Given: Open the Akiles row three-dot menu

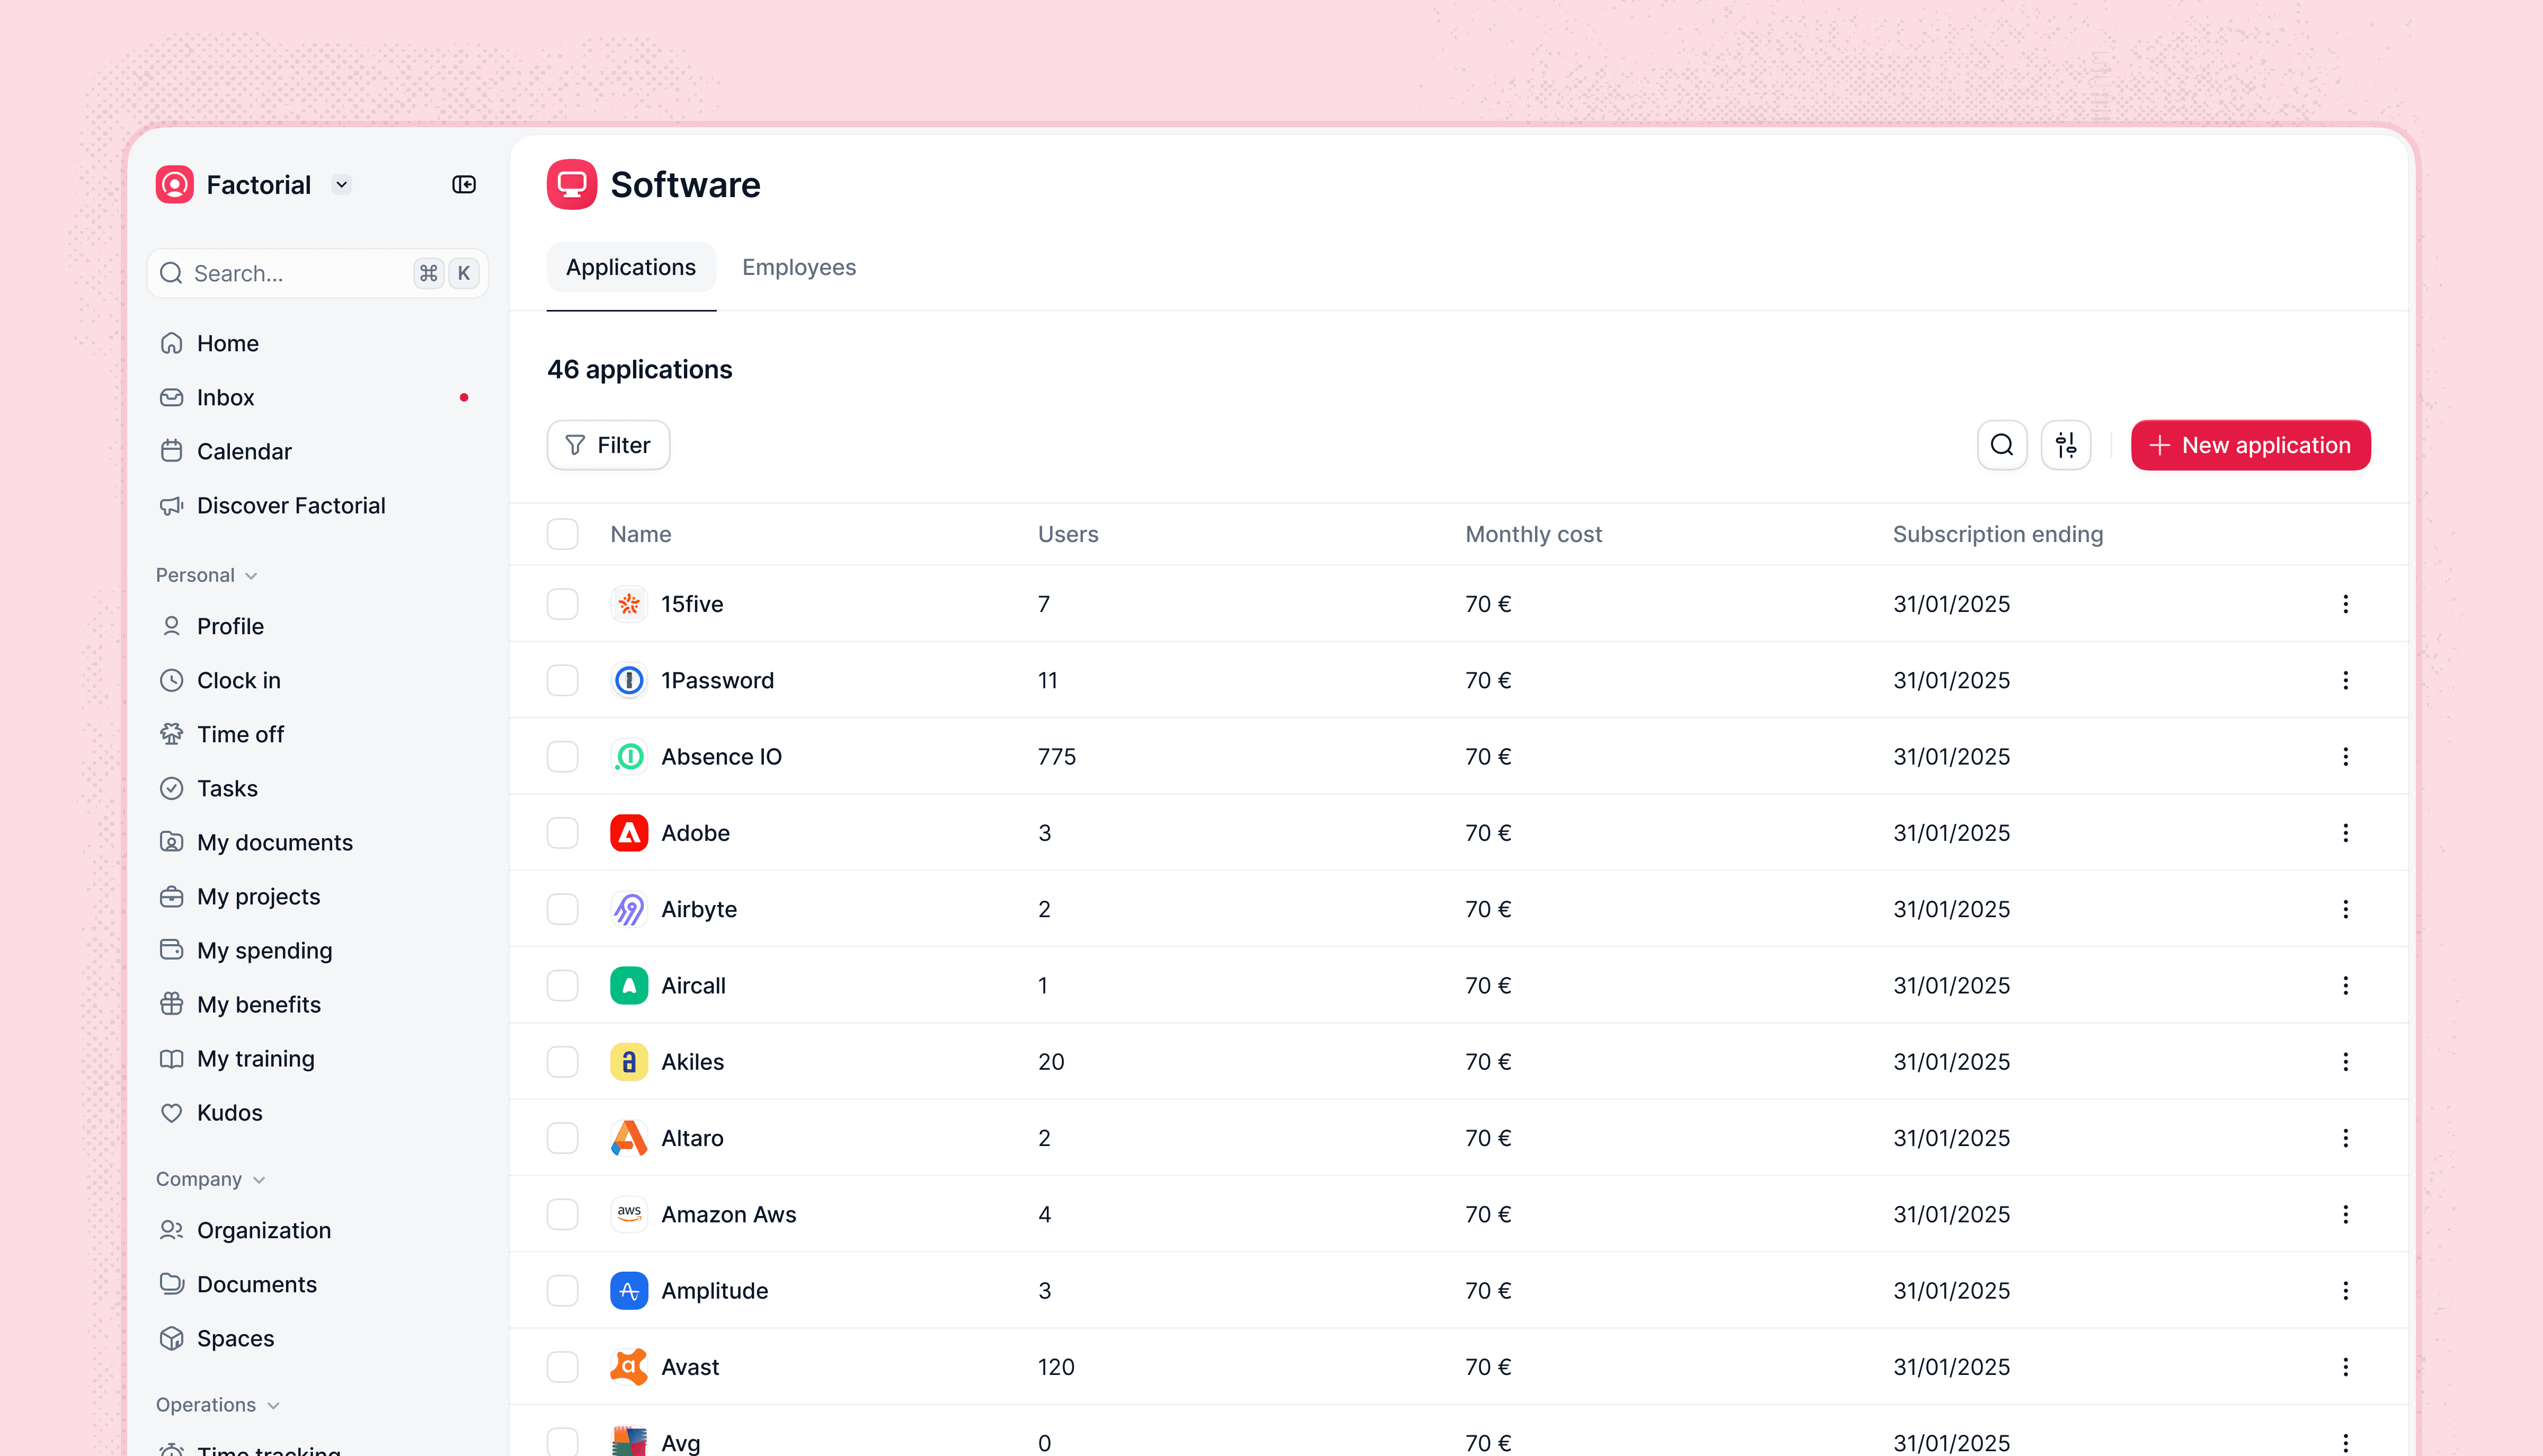Looking at the screenshot, I should click(2346, 1062).
